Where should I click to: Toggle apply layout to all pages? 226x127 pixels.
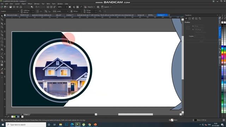point(46,11)
